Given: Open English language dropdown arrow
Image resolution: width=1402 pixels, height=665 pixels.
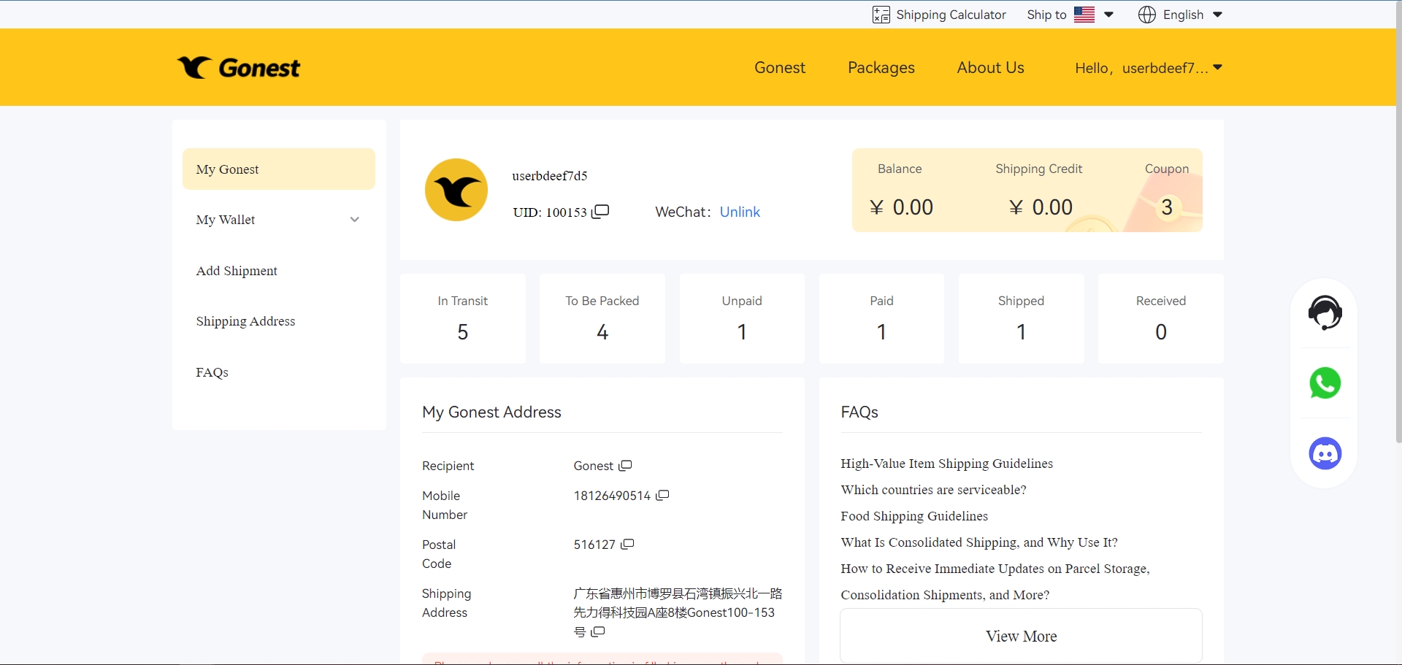Looking at the screenshot, I should 1217,15.
